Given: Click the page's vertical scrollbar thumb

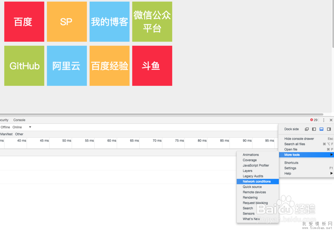Looking at the screenshot, I should tap(333, 23).
